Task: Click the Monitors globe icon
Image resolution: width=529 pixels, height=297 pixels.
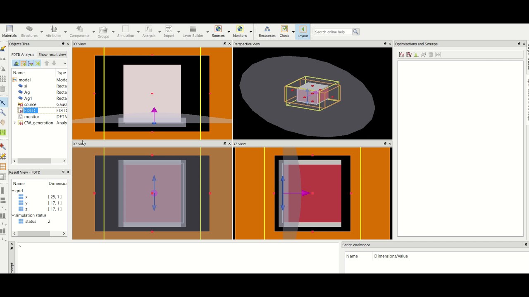Action: pyautogui.click(x=240, y=29)
